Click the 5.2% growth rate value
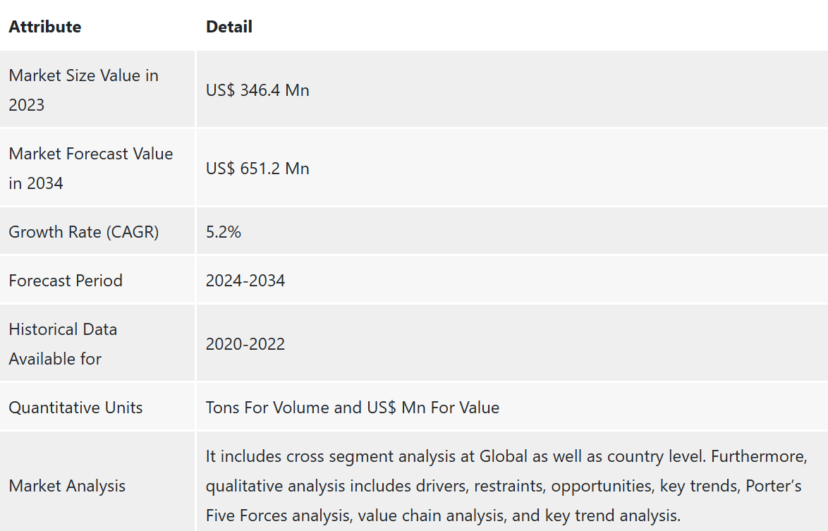Viewport: 828px width, 531px height. pyautogui.click(x=224, y=232)
